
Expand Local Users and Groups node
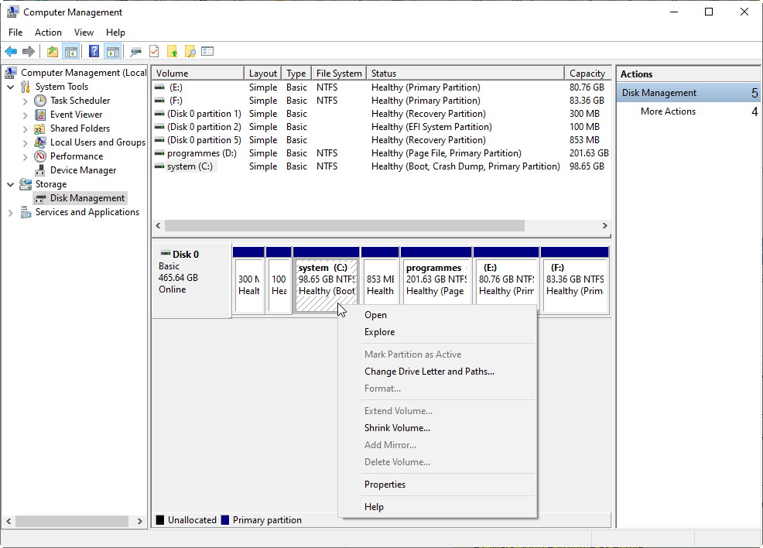26,143
